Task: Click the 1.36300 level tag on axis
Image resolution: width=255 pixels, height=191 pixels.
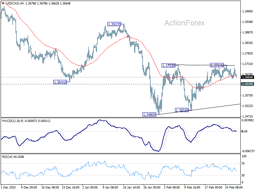Action: pos(248,84)
